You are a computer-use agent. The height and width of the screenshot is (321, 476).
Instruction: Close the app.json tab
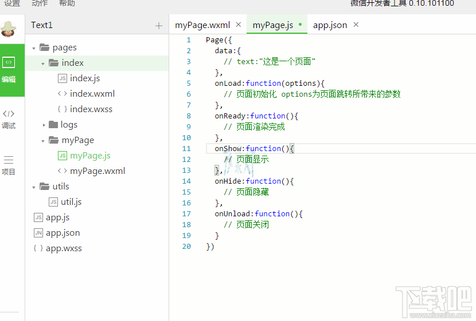point(356,25)
